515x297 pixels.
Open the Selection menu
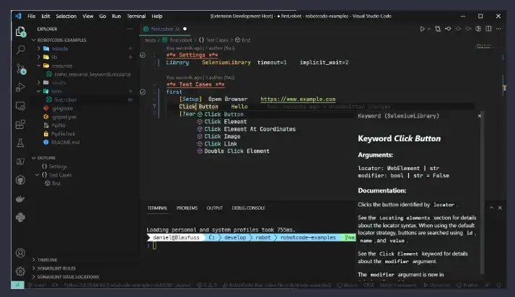pos(66,16)
